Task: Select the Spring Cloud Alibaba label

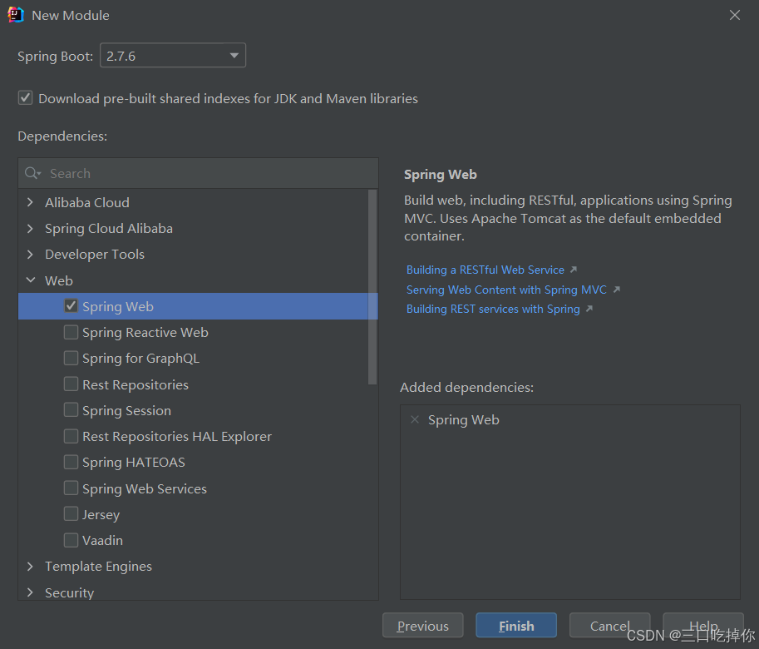Action: click(109, 229)
